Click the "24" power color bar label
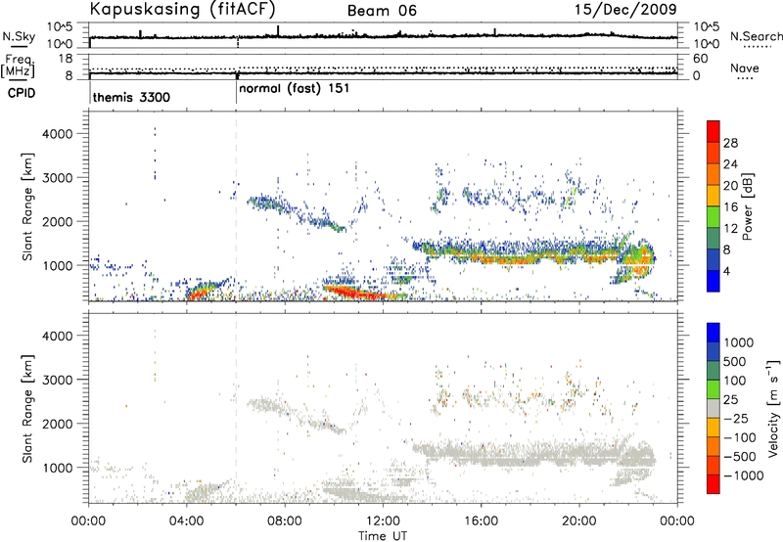 (x=730, y=164)
